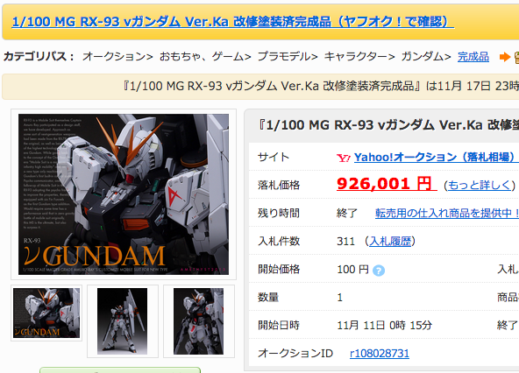
Task: Click the cream-colored auction end notice bar
Action: coord(260,87)
